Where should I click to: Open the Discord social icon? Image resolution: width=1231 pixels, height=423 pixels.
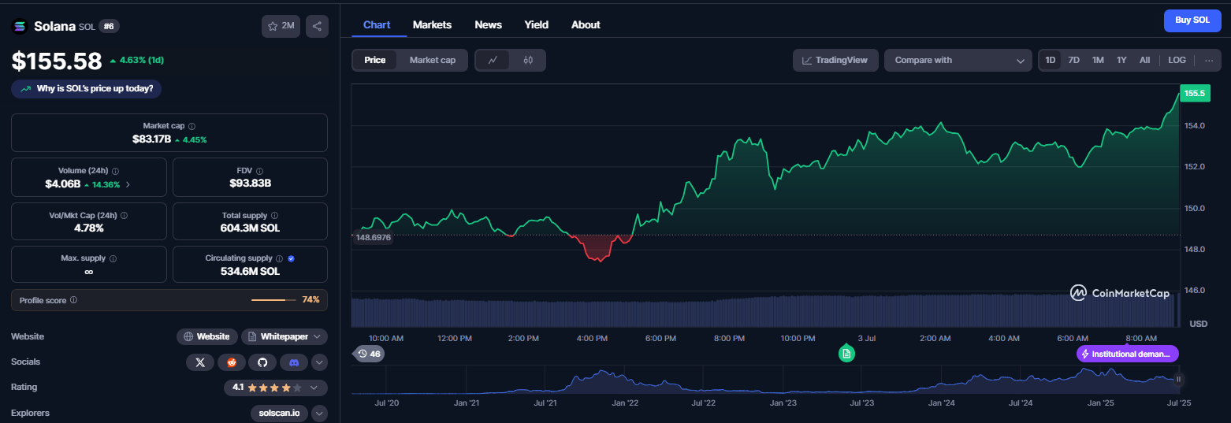pyautogui.click(x=294, y=362)
